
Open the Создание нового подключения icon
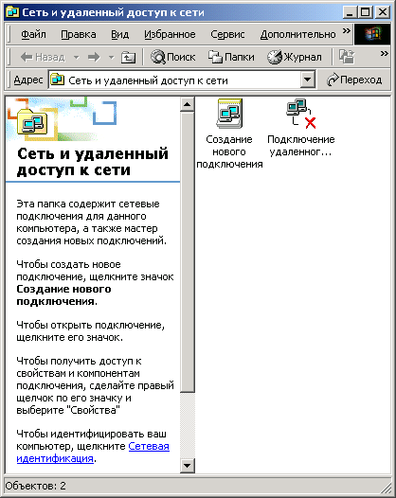(x=229, y=114)
